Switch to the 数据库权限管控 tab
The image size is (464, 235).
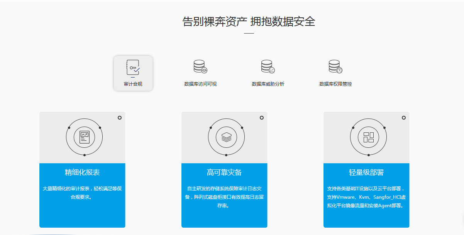tap(335, 84)
